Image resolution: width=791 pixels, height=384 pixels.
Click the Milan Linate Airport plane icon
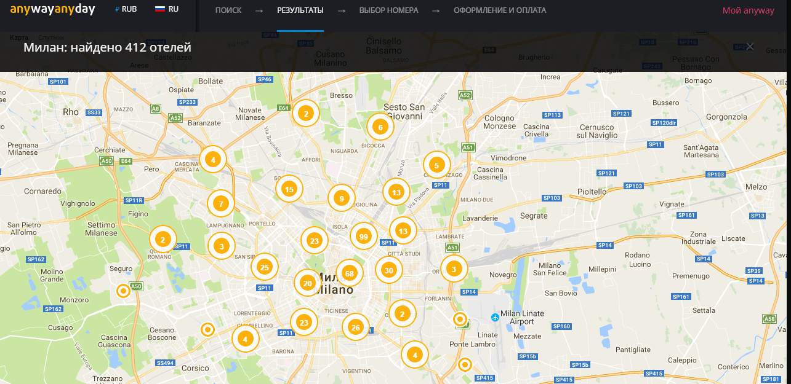[495, 317]
